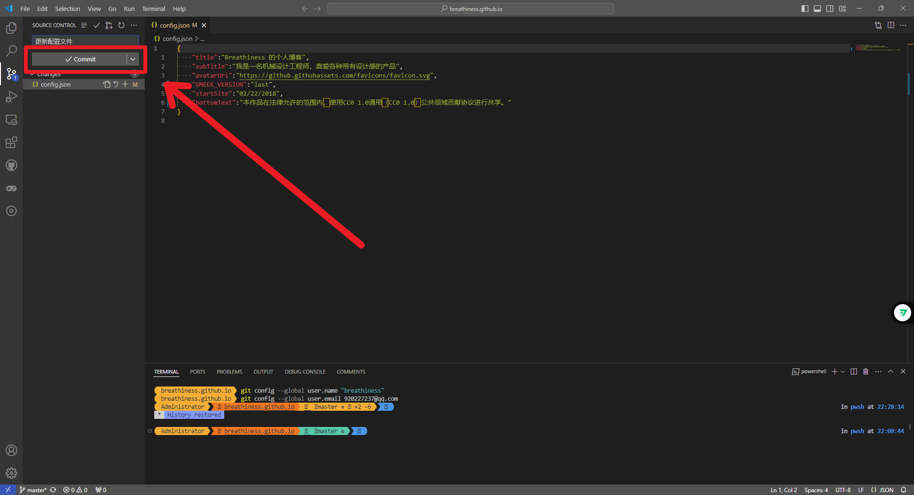Stage config.json using the plus icon
This screenshot has width=914, height=495.
(x=125, y=84)
